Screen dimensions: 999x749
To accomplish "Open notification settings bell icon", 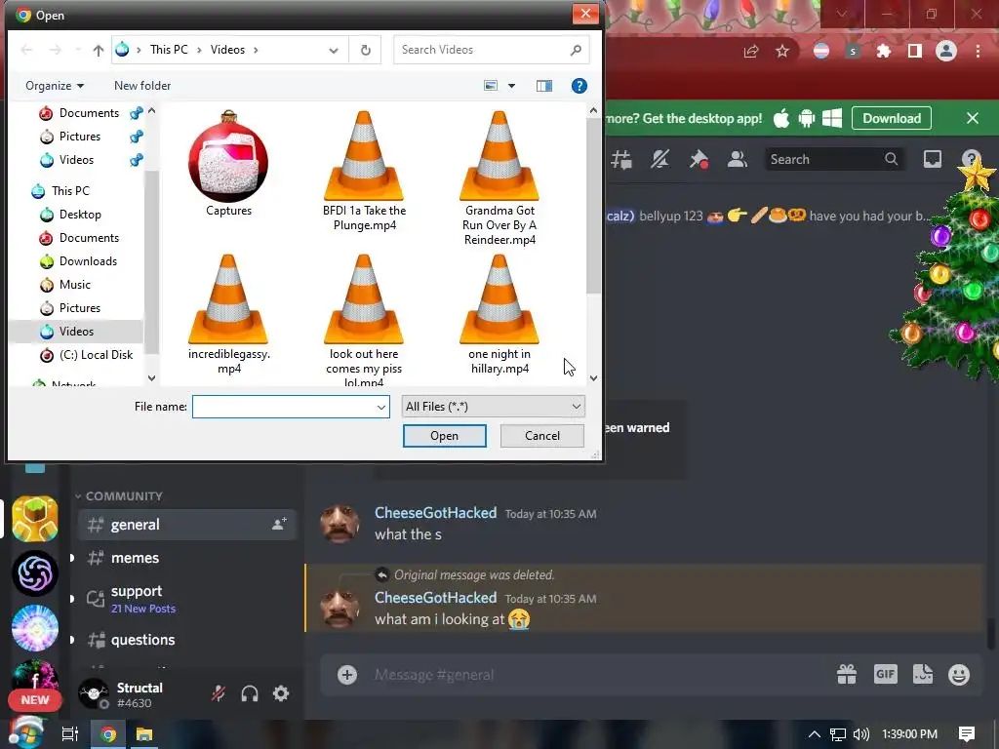I will (x=660, y=159).
